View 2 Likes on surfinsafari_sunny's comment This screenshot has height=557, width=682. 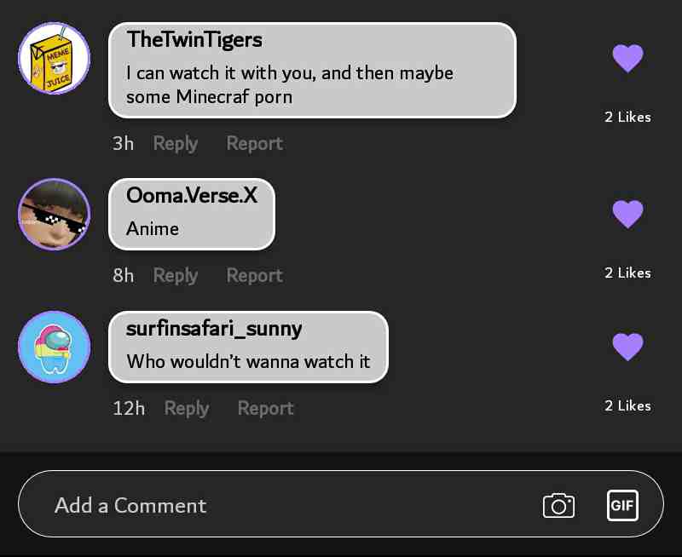[x=627, y=405]
